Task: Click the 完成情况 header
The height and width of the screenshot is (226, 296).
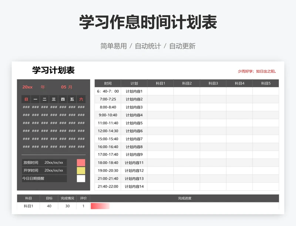Action: (x=67, y=198)
